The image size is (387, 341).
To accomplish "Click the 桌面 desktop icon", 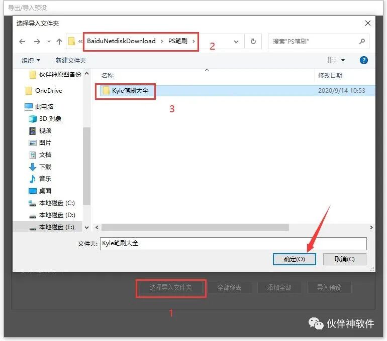I will (x=33, y=191).
